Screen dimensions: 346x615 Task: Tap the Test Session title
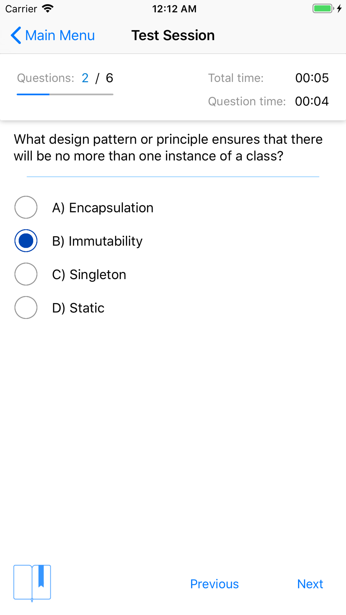point(173,35)
